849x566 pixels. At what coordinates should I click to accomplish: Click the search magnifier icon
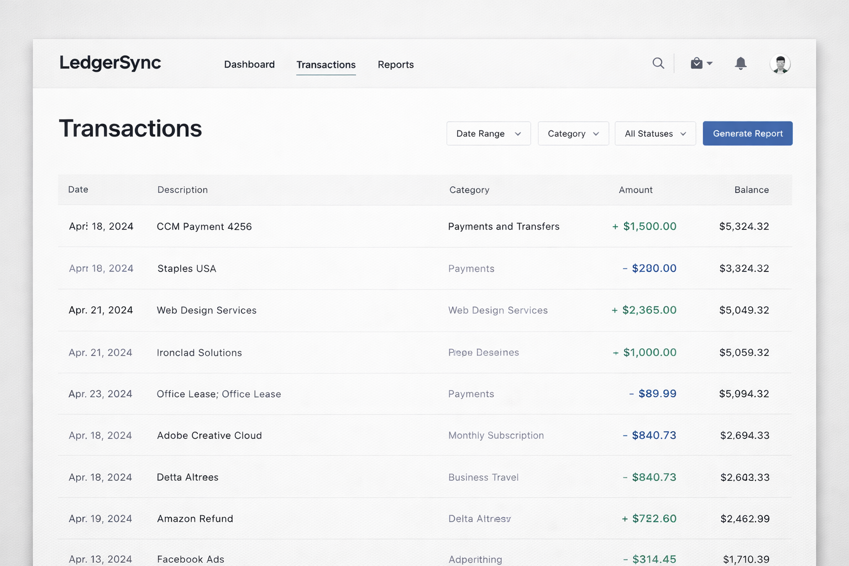point(658,64)
